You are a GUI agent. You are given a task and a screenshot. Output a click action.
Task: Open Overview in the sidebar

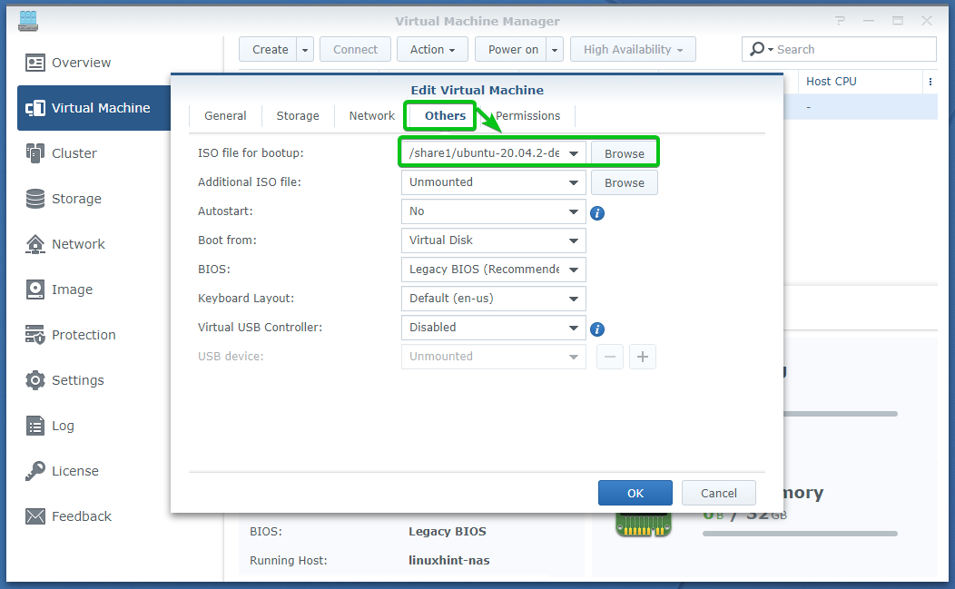click(81, 63)
